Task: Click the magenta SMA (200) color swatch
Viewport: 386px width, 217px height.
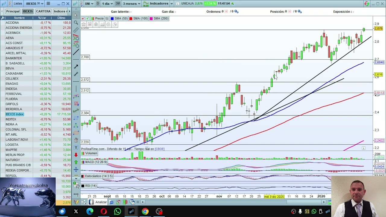Action: tap(151, 18)
